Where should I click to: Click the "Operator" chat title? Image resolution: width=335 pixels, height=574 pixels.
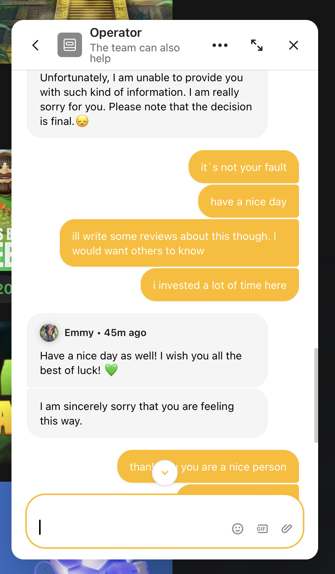116,33
